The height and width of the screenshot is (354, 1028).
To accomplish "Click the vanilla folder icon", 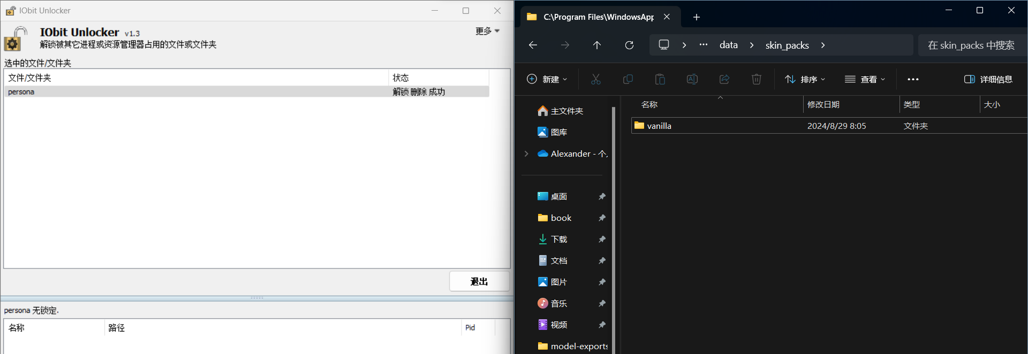I will click(639, 126).
